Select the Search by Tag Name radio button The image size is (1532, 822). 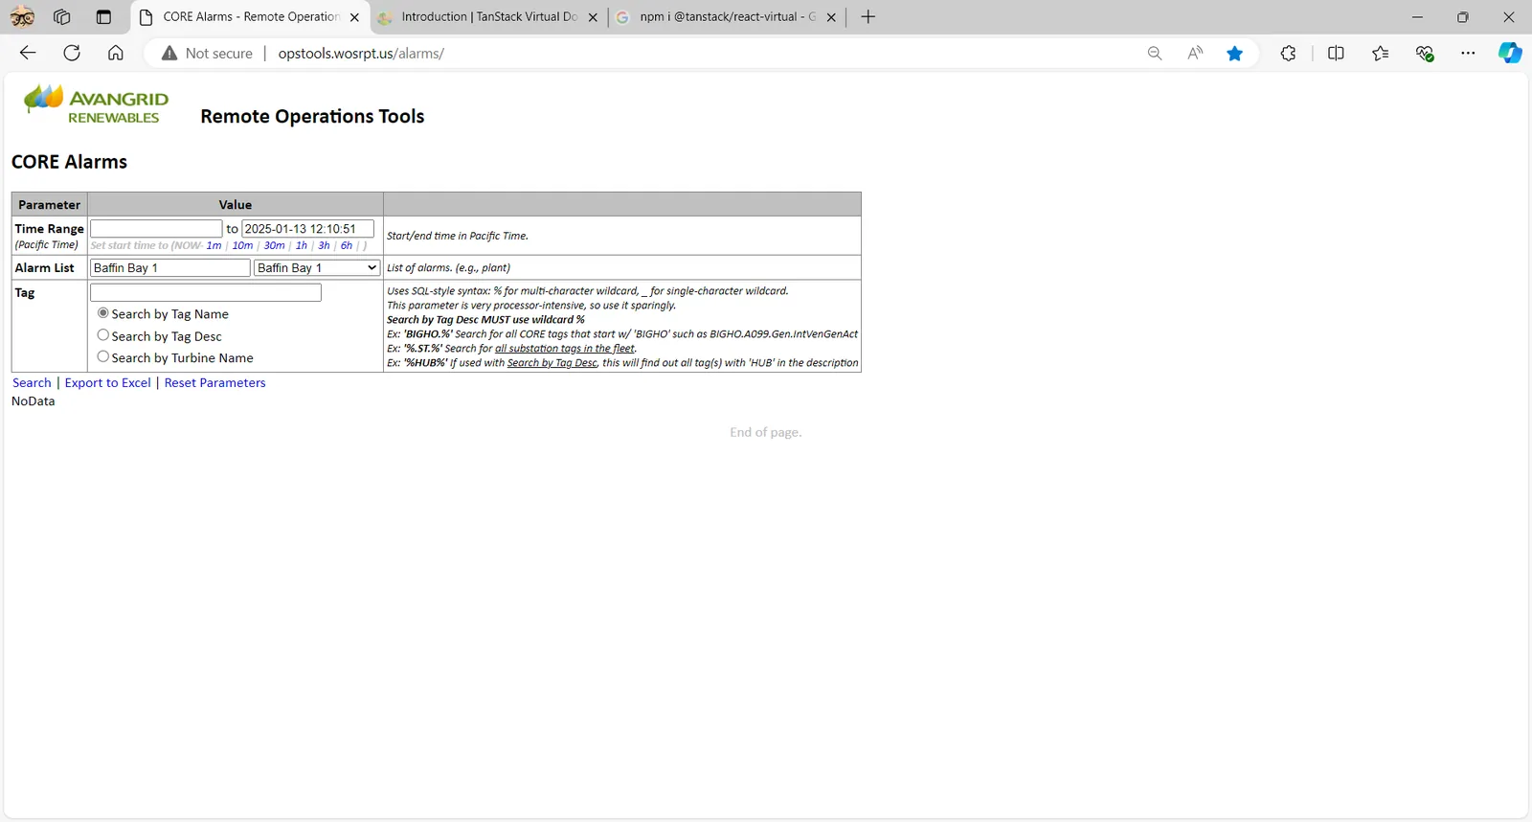[x=103, y=313]
